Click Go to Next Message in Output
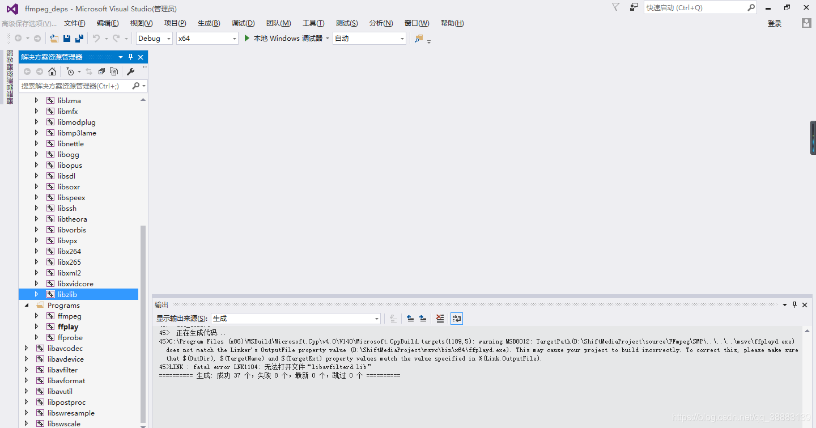The image size is (816, 428). (x=423, y=319)
